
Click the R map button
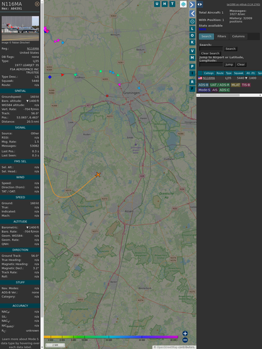click(192, 82)
